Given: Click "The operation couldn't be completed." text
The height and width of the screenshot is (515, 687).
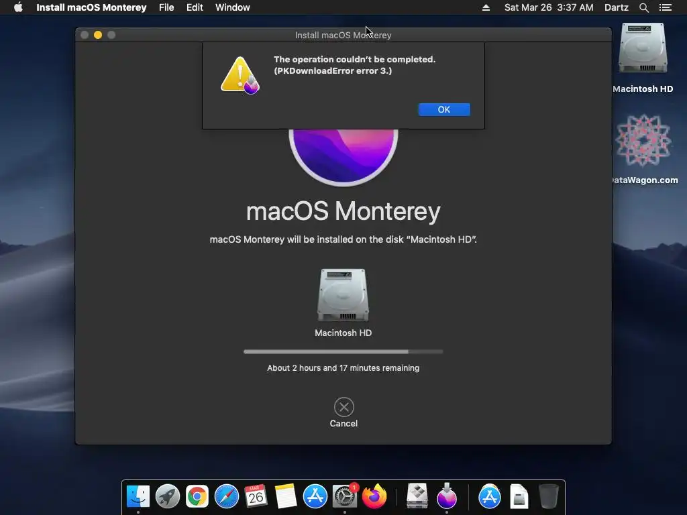Looking at the screenshot, I should click(354, 59).
